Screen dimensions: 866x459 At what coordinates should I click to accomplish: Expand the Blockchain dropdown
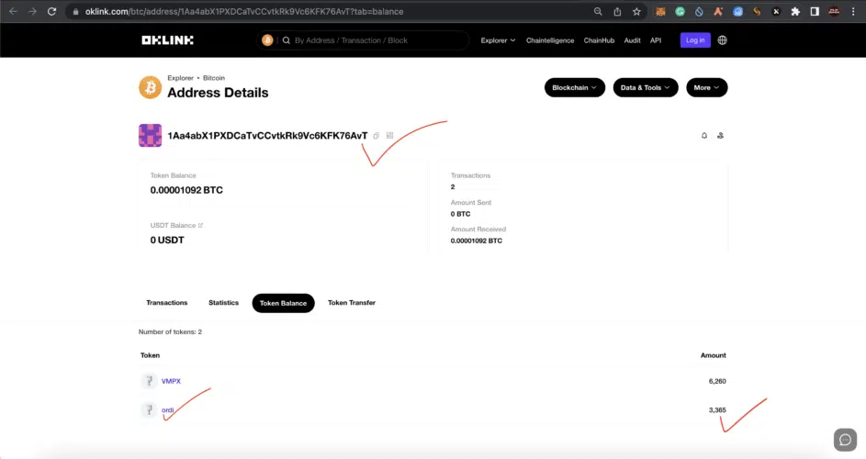tap(574, 87)
